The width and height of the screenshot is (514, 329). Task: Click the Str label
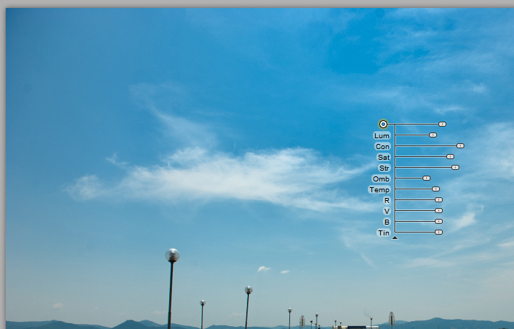(384, 168)
